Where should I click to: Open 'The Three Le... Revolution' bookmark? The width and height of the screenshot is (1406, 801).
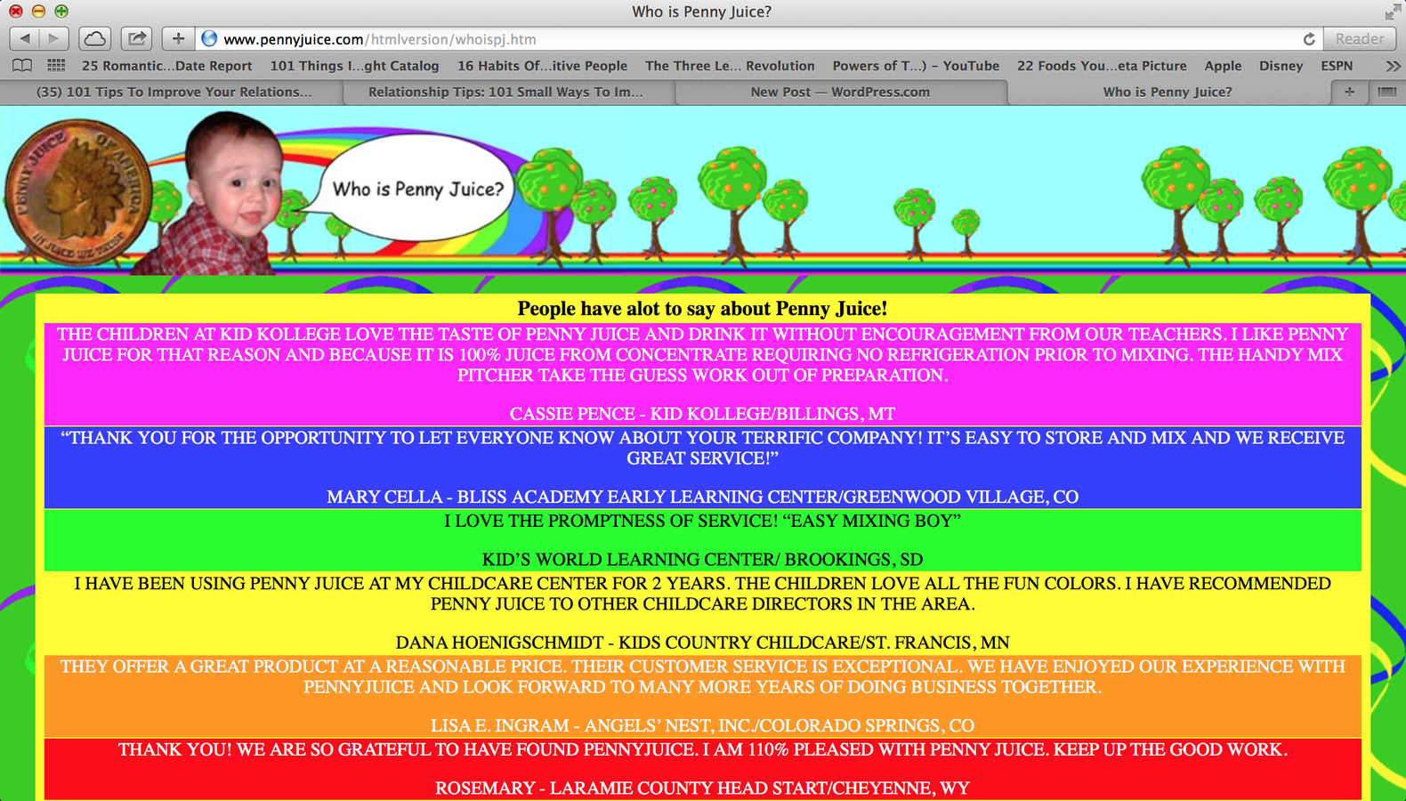click(730, 66)
